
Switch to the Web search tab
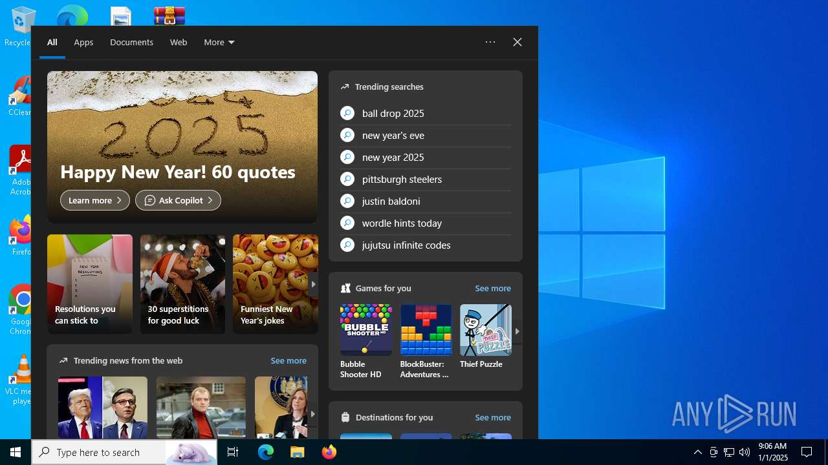point(179,42)
